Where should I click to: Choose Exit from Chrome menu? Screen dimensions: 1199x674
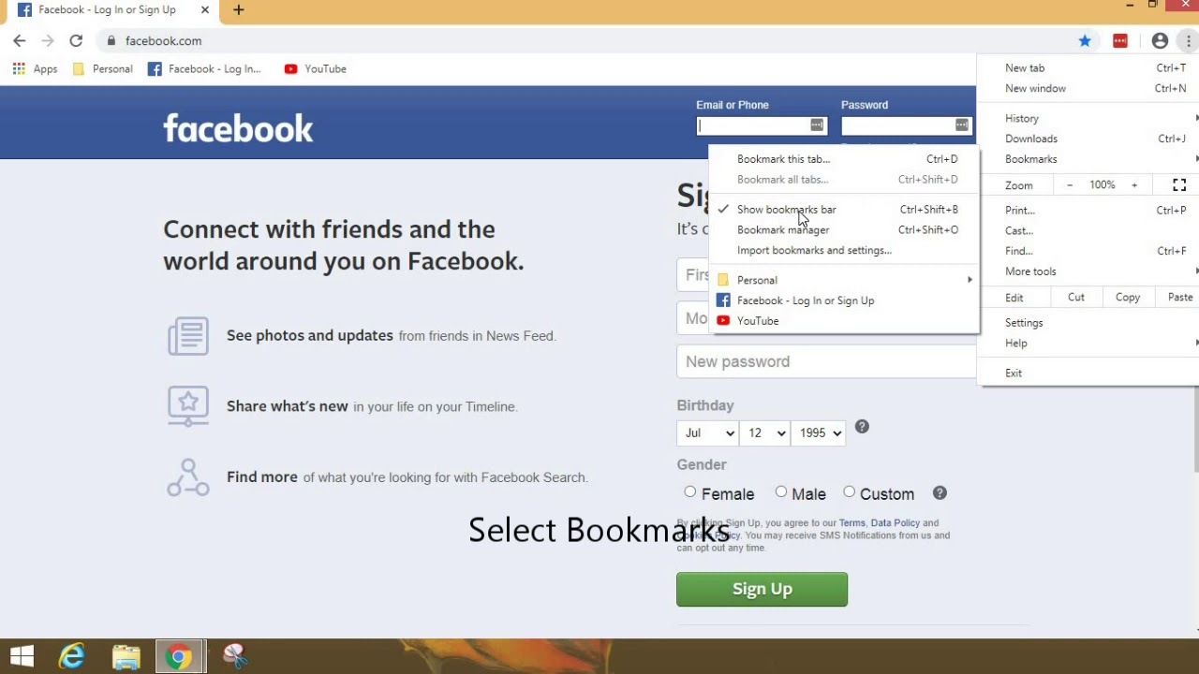(1088, 374)
